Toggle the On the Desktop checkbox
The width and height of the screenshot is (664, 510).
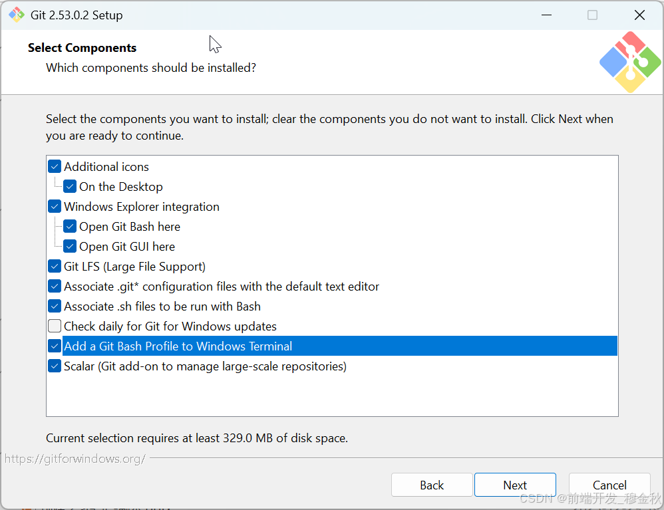coord(70,186)
